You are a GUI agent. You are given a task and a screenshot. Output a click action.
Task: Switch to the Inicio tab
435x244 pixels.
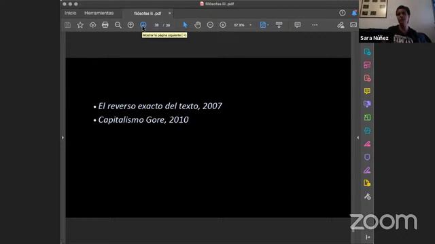pos(71,13)
